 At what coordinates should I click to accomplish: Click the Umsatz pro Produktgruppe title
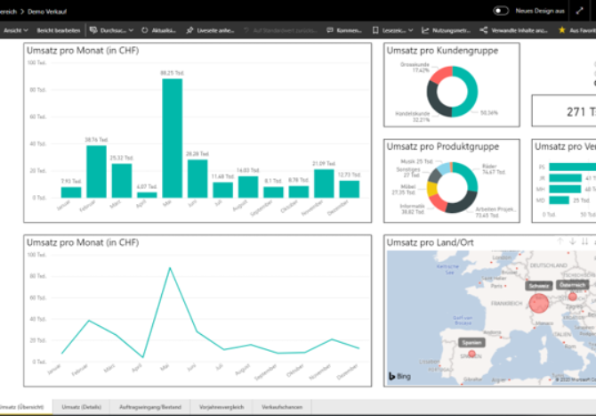(443, 146)
